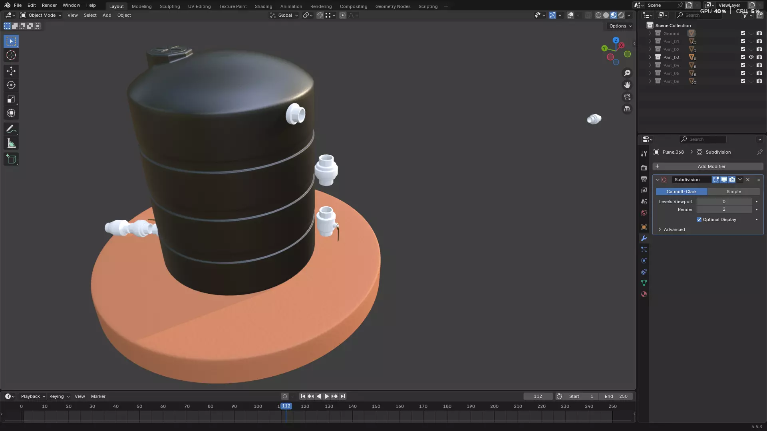Uncheck the Optimal Display checkbox
Viewport: 767px width, 431px height.
point(699,219)
